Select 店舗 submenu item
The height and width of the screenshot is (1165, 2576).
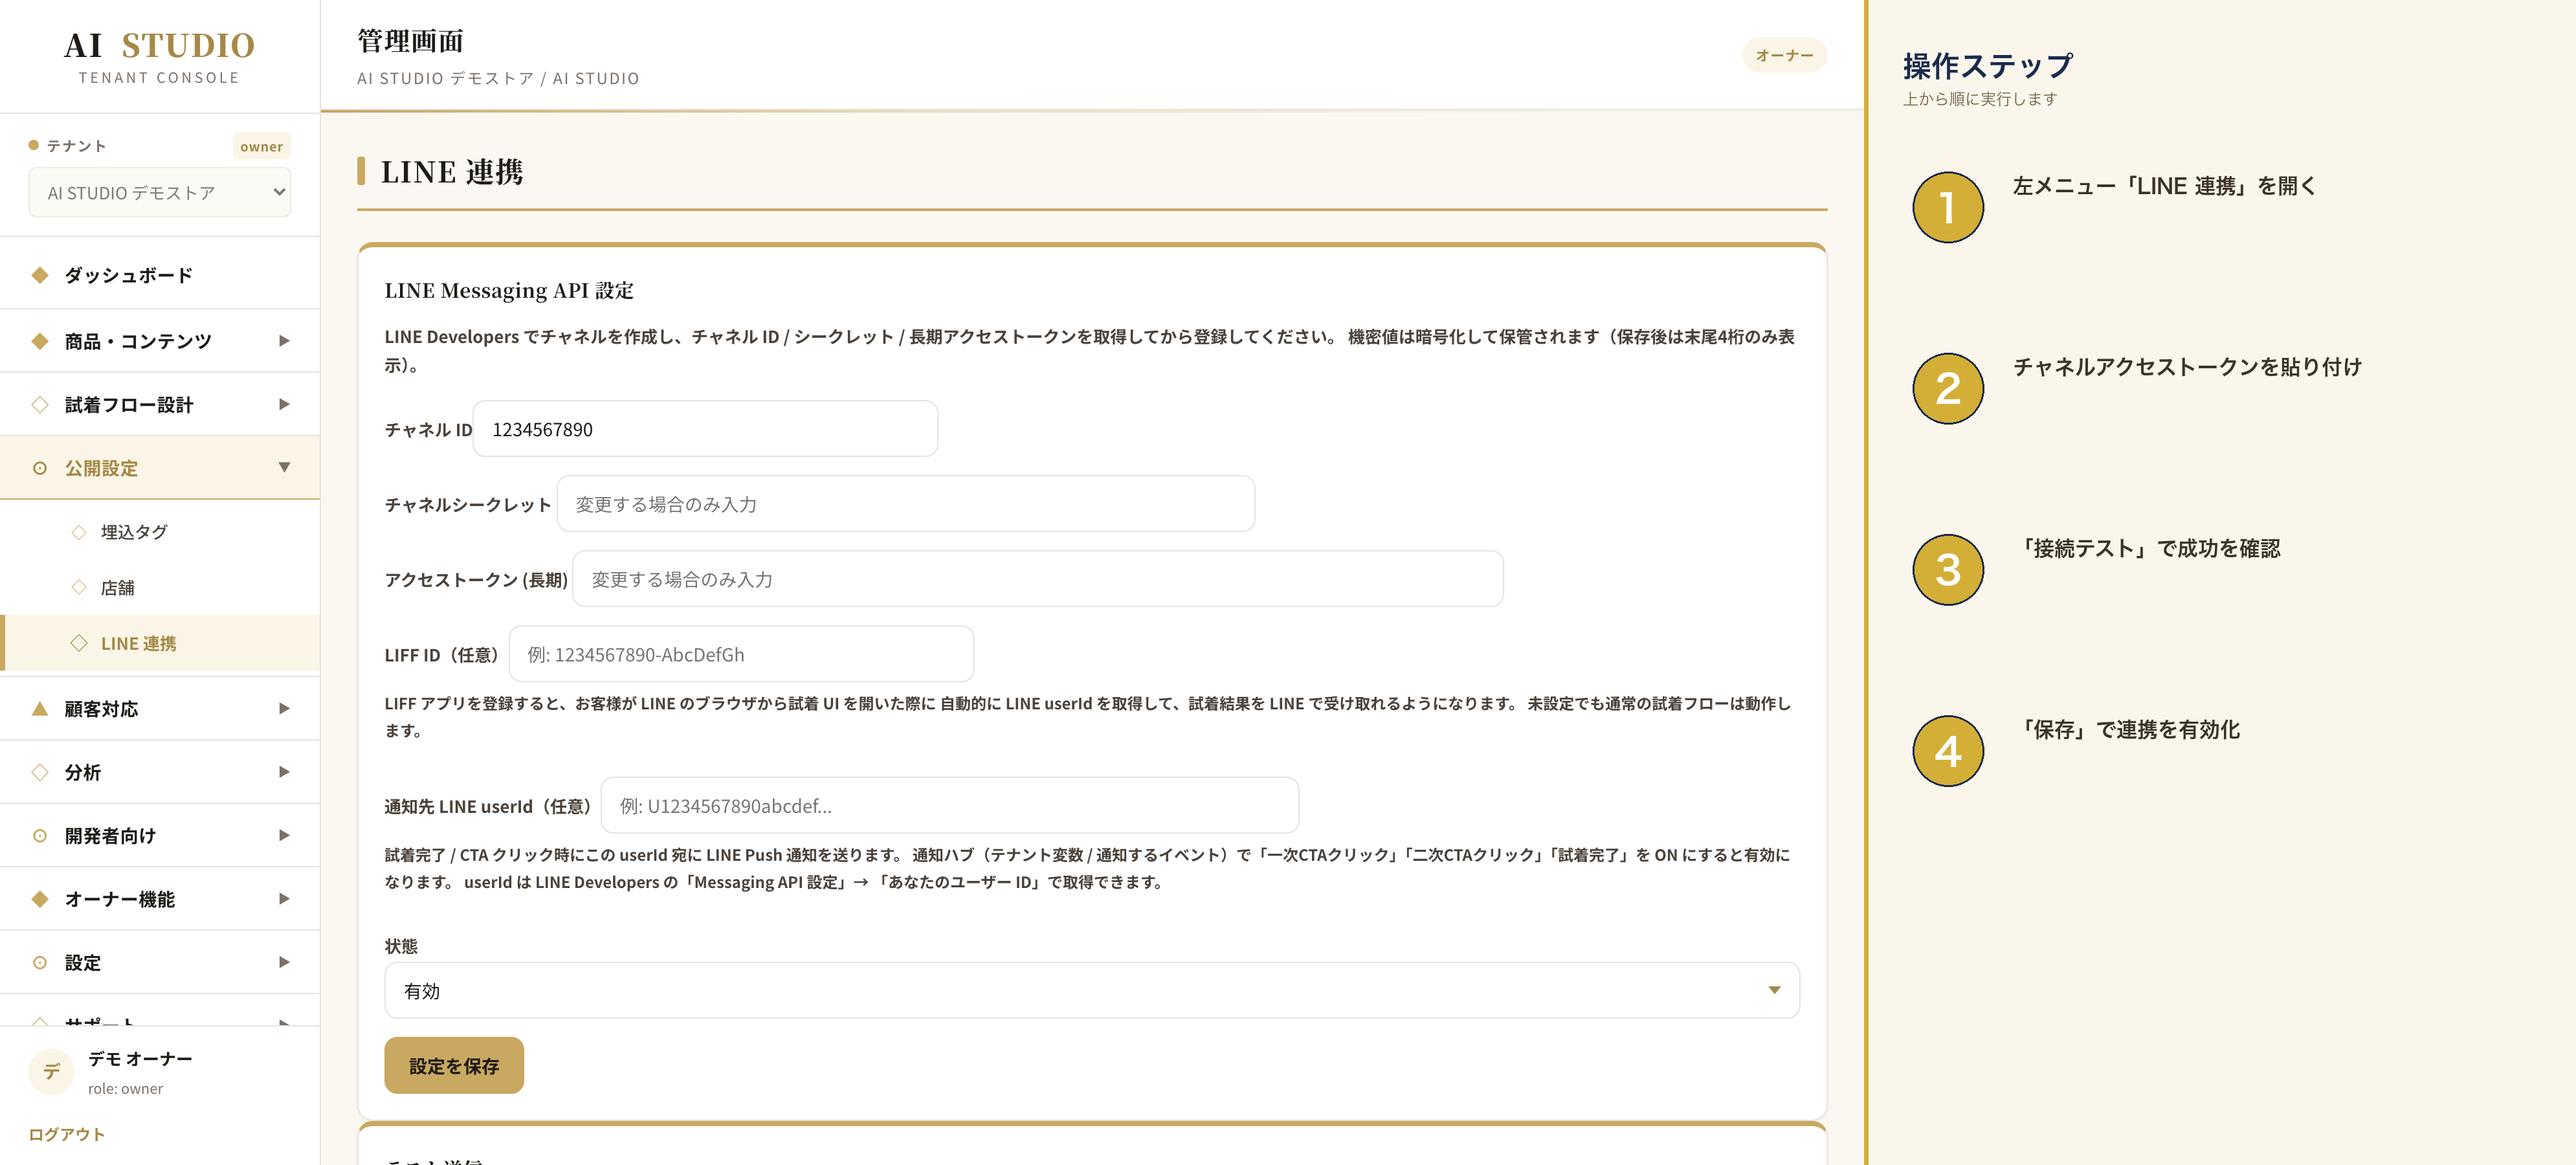(x=160, y=587)
